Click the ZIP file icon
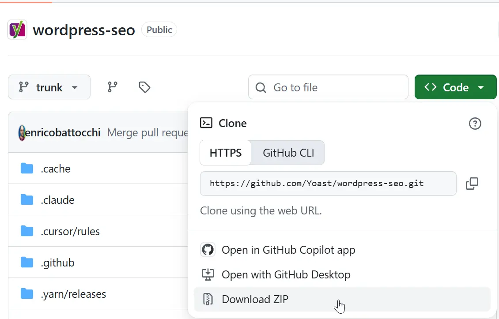This screenshot has width=499, height=319. [208, 299]
